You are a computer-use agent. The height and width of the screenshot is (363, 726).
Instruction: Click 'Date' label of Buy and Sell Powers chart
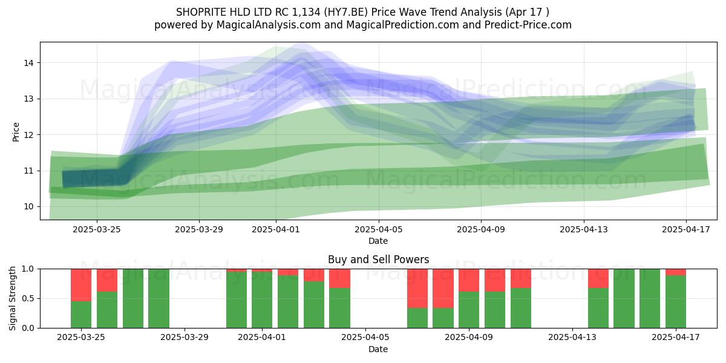click(378, 349)
